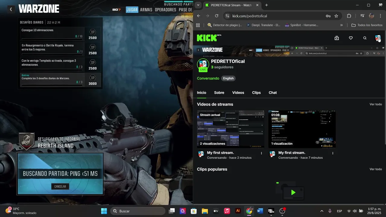Open Todos los favoritos folder
The image size is (386, 217).
367,25
